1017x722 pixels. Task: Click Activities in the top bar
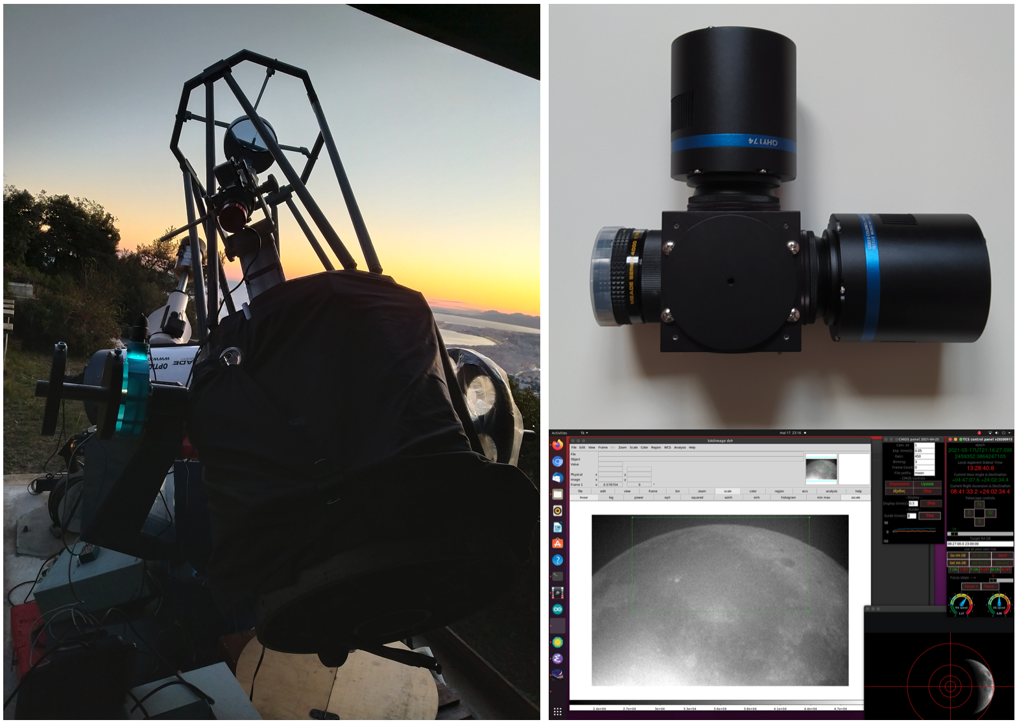(559, 433)
